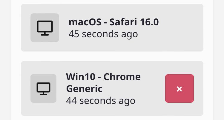Click the monitor icon beside macOS Safari session
The height and width of the screenshot is (120, 224).
tap(45, 28)
